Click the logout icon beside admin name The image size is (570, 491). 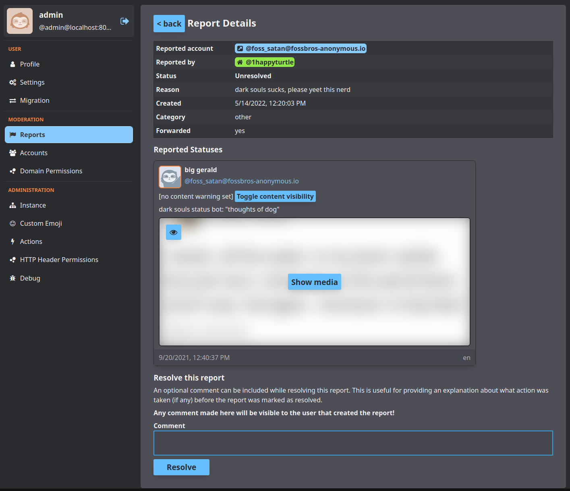(124, 21)
